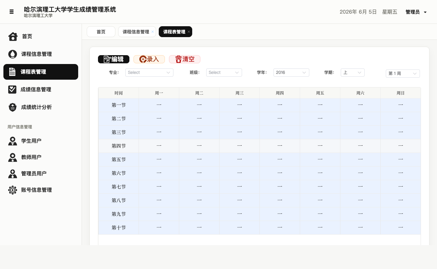Open the 学年 2016 dropdown
The image size is (437, 269).
291,73
